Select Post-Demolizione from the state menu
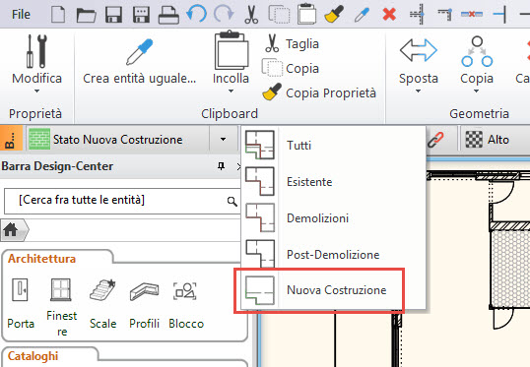The image size is (530, 367). coord(333,254)
